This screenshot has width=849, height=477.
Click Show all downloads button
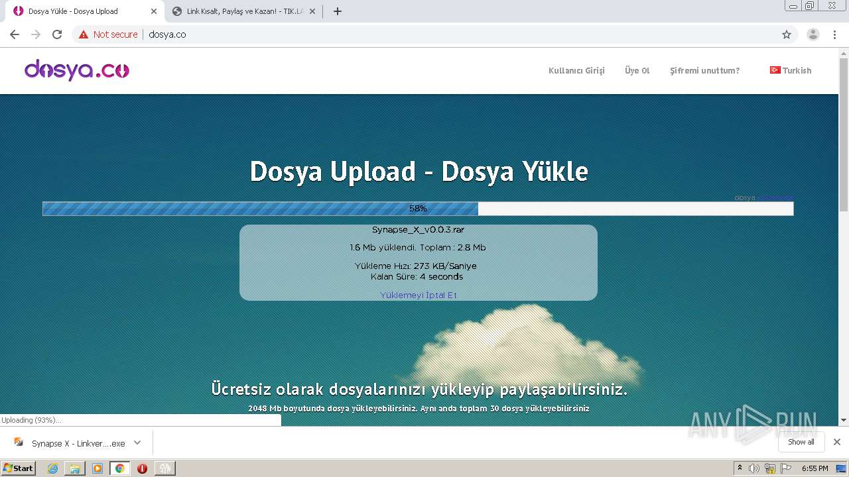point(801,442)
